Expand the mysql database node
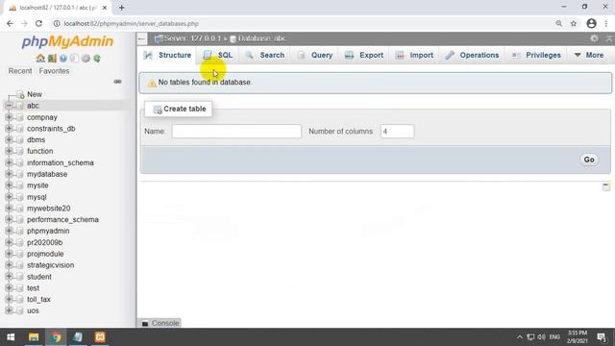This screenshot has height=346, width=615. (x=9, y=196)
